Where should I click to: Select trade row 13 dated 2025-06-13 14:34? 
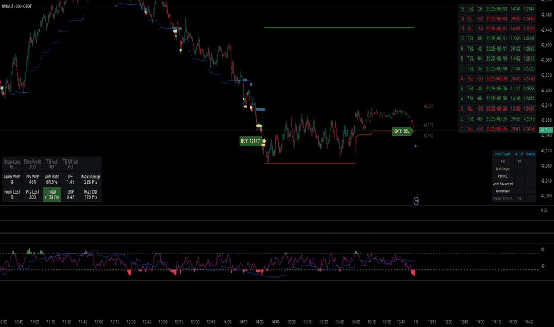pos(497,8)
